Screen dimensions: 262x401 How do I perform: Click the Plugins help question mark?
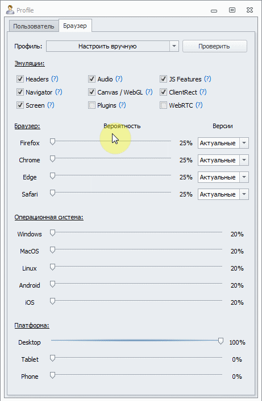pos(122,105)
